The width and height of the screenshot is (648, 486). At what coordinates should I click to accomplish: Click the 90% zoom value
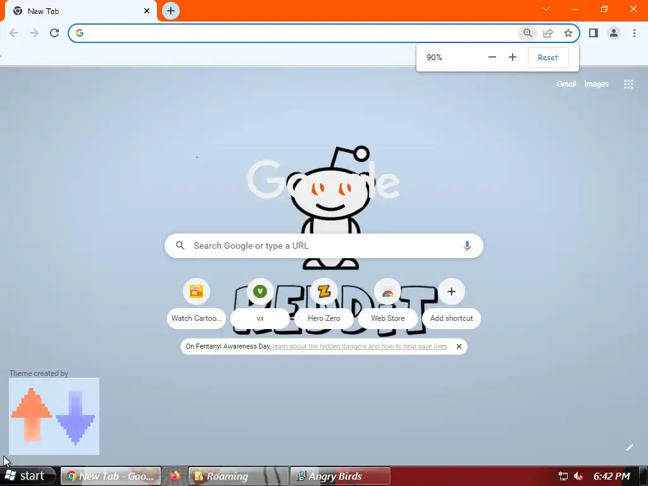click(434, 58)
